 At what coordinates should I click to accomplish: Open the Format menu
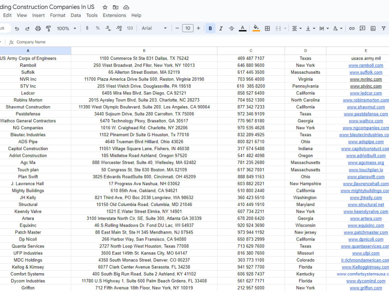click(x=58, y=16)
